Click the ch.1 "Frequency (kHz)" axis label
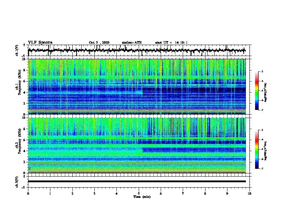The height and width of the screenshot is (217, 281). 19,82
